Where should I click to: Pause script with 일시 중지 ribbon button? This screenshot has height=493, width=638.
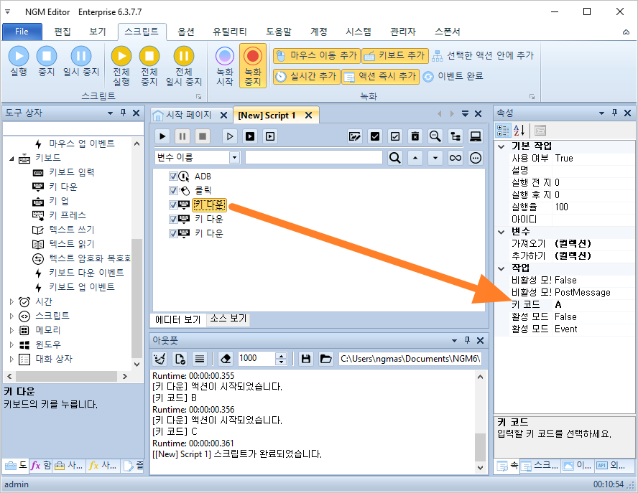(x=81, y=62)
